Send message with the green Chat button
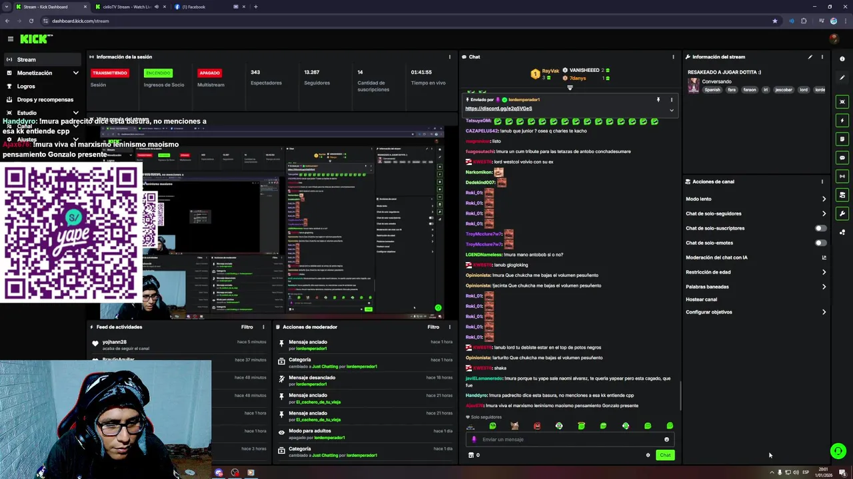853x479 pixels. click(x=665, y=455)
